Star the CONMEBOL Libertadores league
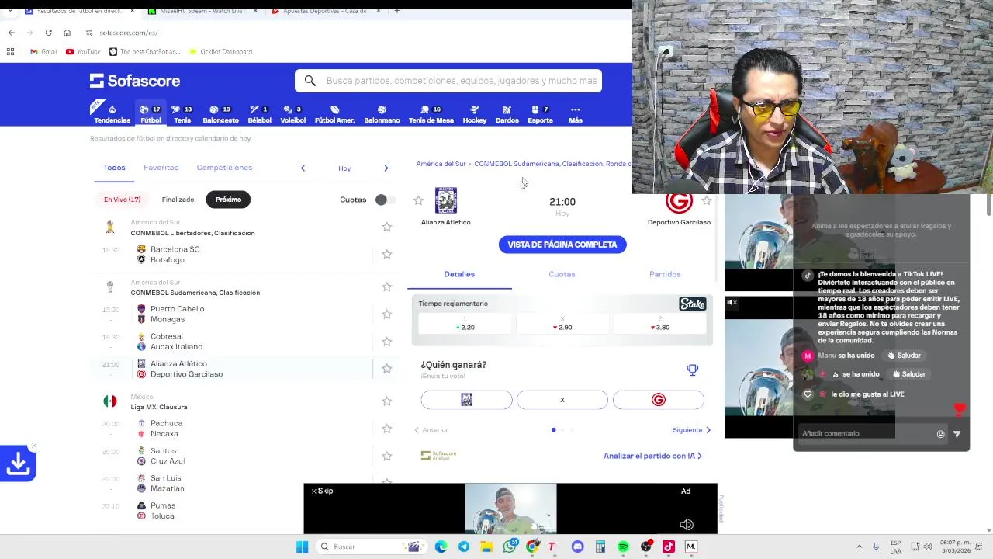 (x=386, y=227)
